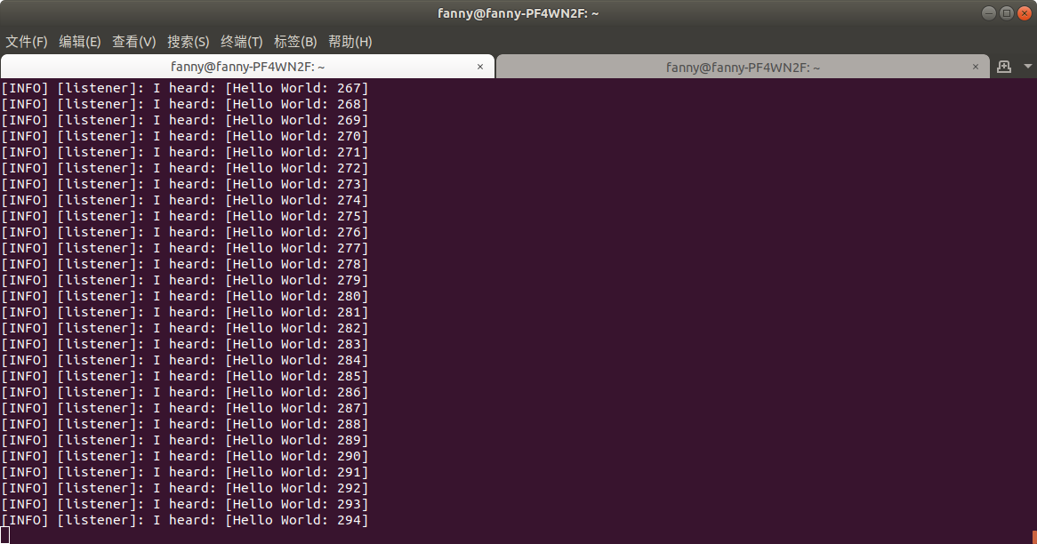The width and height of the screenshot is (1037, 544).
Task: Minimize the terminal window
Action: coord(988,12)
